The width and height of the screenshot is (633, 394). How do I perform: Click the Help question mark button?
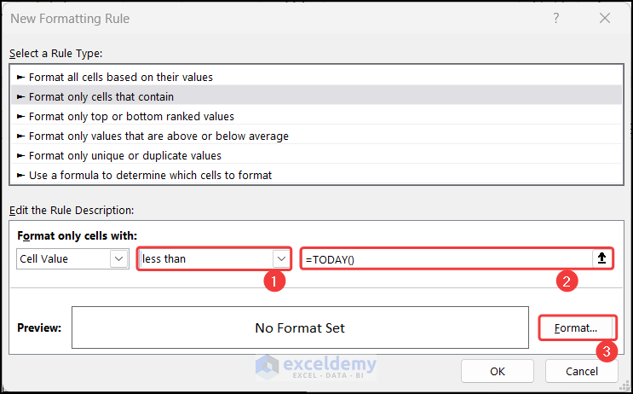click(x=555, y=18)
